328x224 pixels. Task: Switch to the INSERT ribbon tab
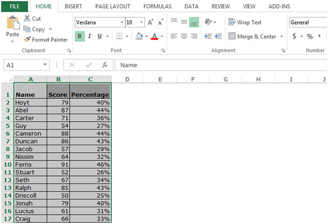tap(73, 6)
